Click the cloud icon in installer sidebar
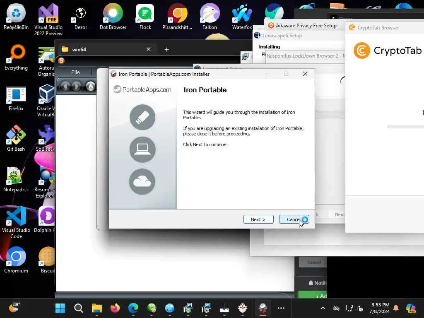Screen dimensions: 424x318 [x=142, y=182]
